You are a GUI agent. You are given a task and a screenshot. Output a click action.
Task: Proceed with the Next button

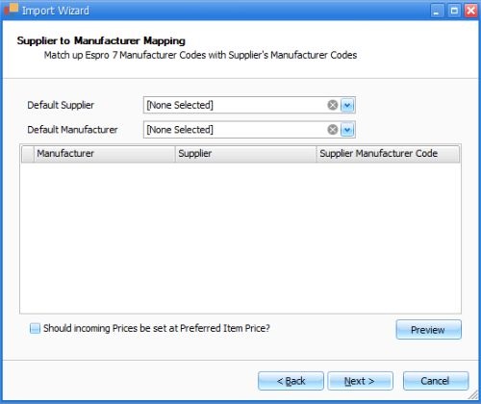tap(360, 381)
